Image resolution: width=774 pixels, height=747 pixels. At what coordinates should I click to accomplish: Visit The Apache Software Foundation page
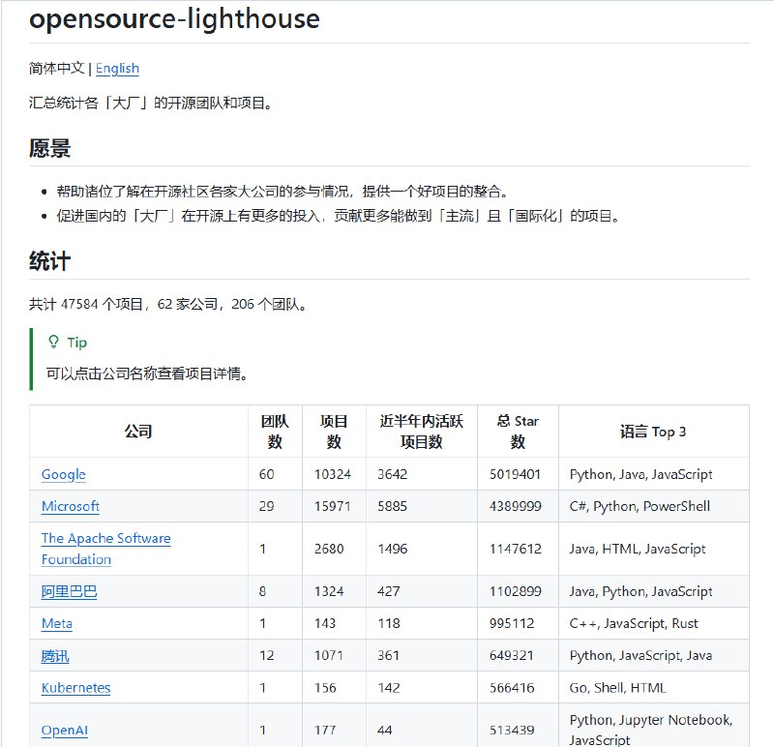click(x=105, y=538)
